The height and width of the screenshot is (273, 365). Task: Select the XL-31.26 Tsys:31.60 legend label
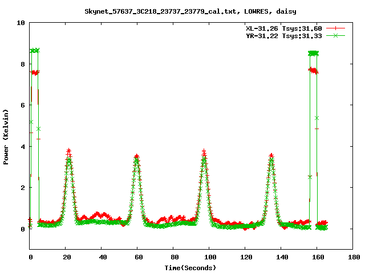tap(283, 28)
